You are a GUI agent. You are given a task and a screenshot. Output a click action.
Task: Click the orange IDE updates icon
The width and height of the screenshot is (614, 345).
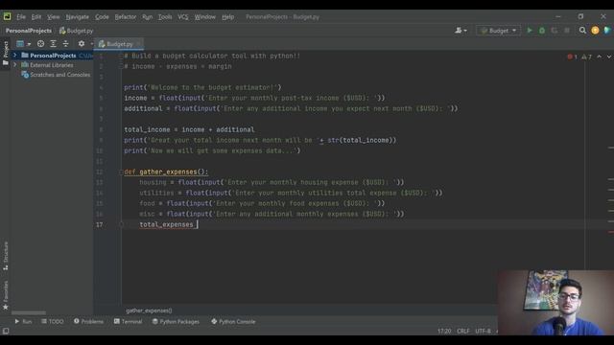pos(595,31)
